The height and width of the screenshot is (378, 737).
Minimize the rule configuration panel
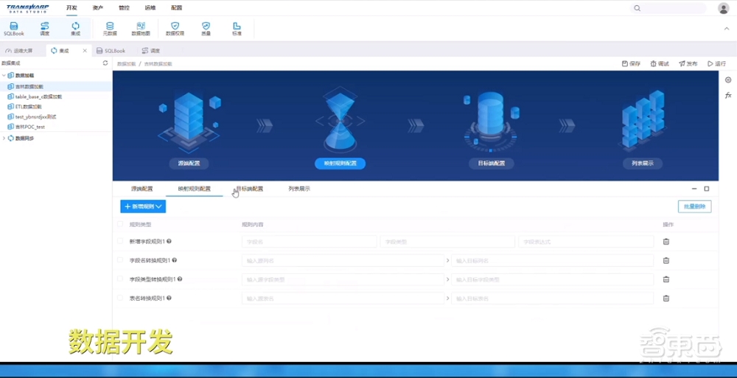click(x=694, y=189)
